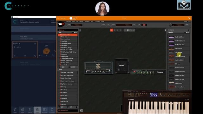Decrease zoom with the minus button
The width and height of the screenshot is (203, 114).
pyautogui.click(x=125, y=30)
